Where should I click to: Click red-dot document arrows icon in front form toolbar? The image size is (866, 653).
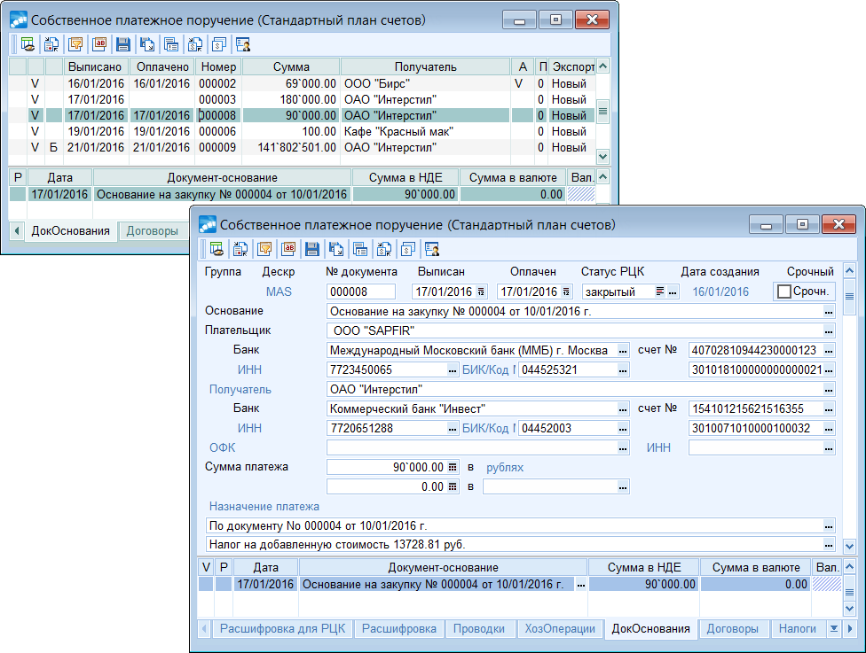click(240, 249)
